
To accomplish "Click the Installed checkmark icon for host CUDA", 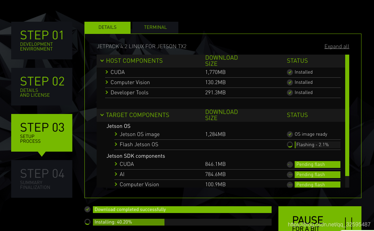I will pos(290,72).
